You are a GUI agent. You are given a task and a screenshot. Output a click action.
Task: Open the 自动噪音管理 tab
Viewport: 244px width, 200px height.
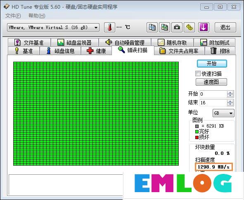click(x=125, y=43)
